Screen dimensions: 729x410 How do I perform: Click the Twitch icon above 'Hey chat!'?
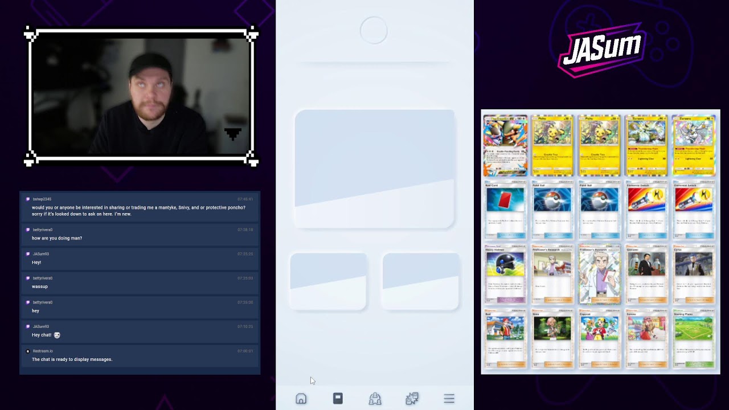coord(28,327)
